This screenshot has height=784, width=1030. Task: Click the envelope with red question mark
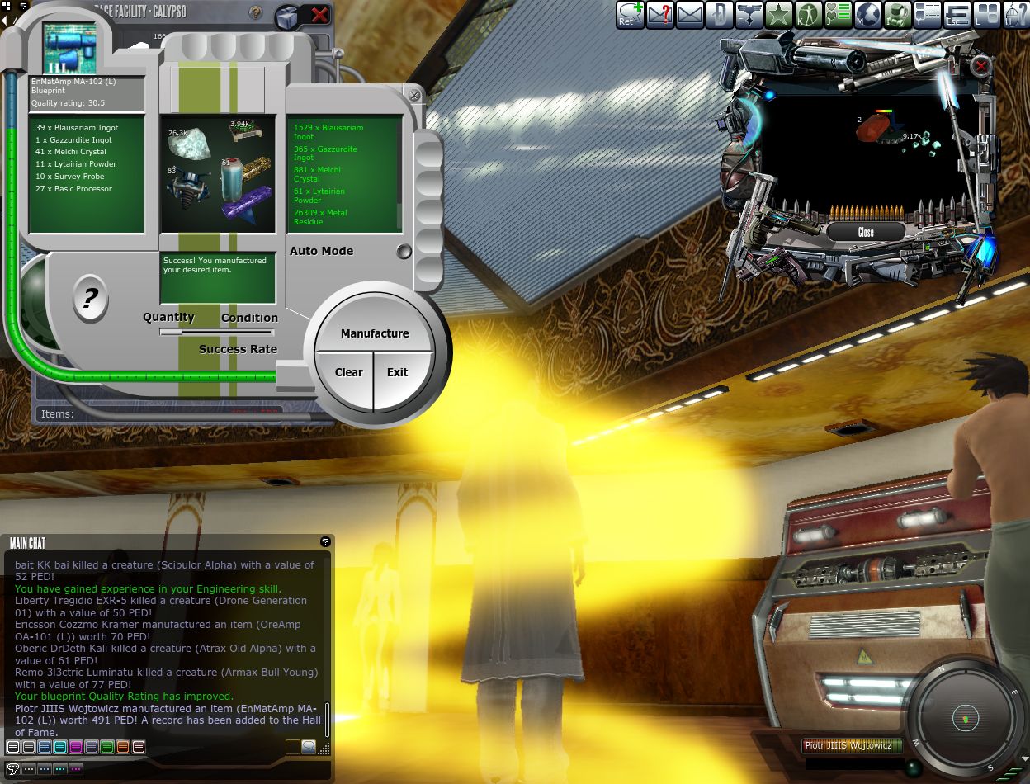tap(659, 14)
